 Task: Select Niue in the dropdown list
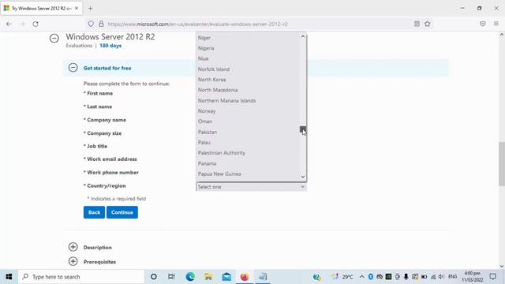(204, 58)
